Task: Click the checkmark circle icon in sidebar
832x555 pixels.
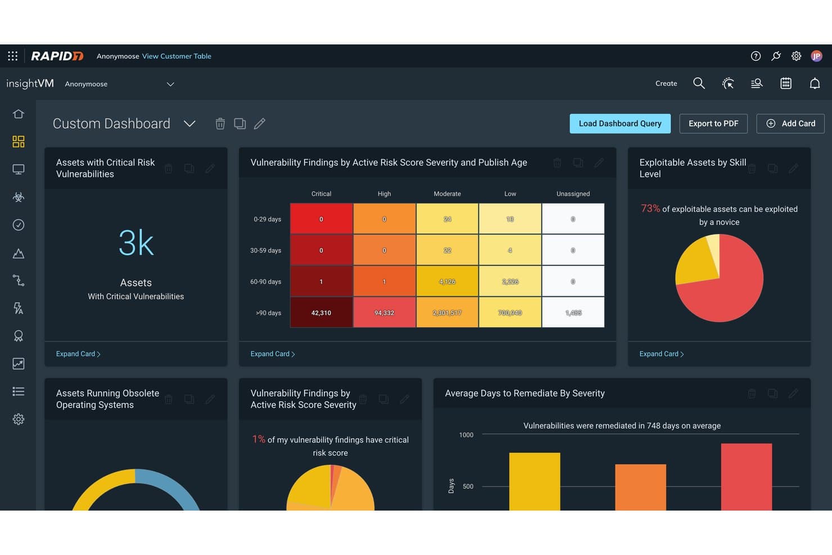Action: click(19, 225)
